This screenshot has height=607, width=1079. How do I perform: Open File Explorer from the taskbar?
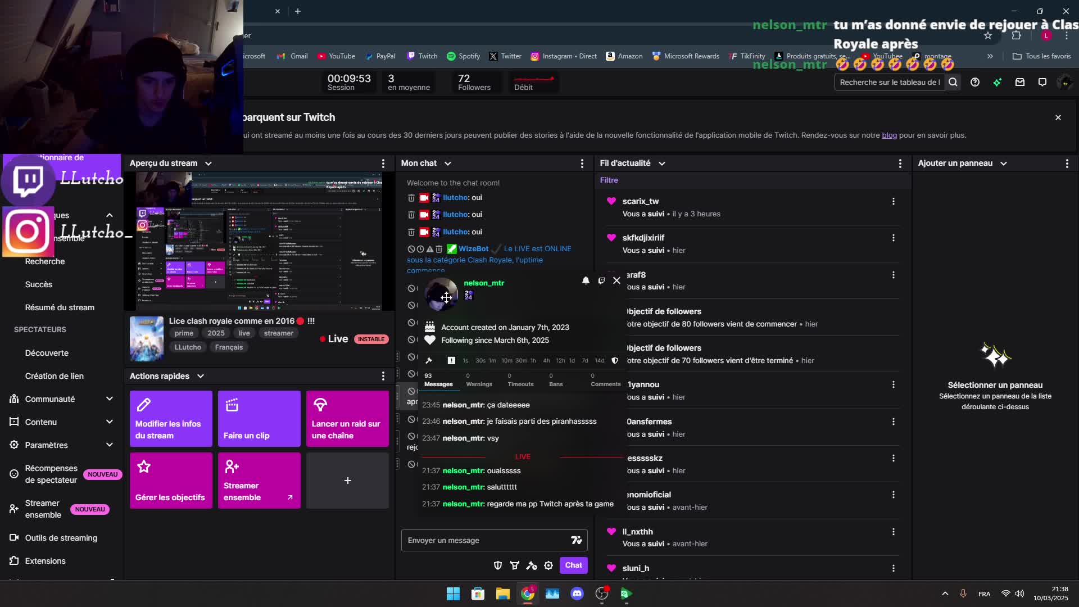pyautogui.click(x=503, y=594)
